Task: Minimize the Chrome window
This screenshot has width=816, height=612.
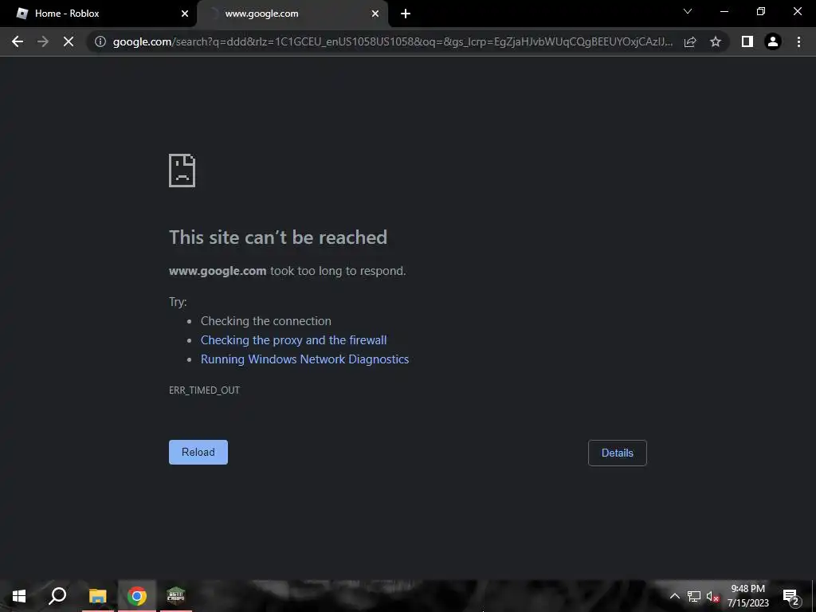Action: point(724,11)
